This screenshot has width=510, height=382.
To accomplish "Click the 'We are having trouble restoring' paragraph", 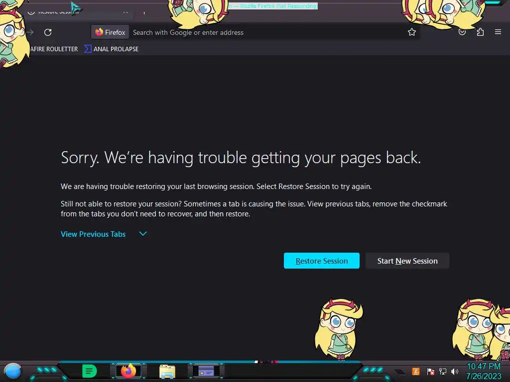I will (x=216, y=187).
